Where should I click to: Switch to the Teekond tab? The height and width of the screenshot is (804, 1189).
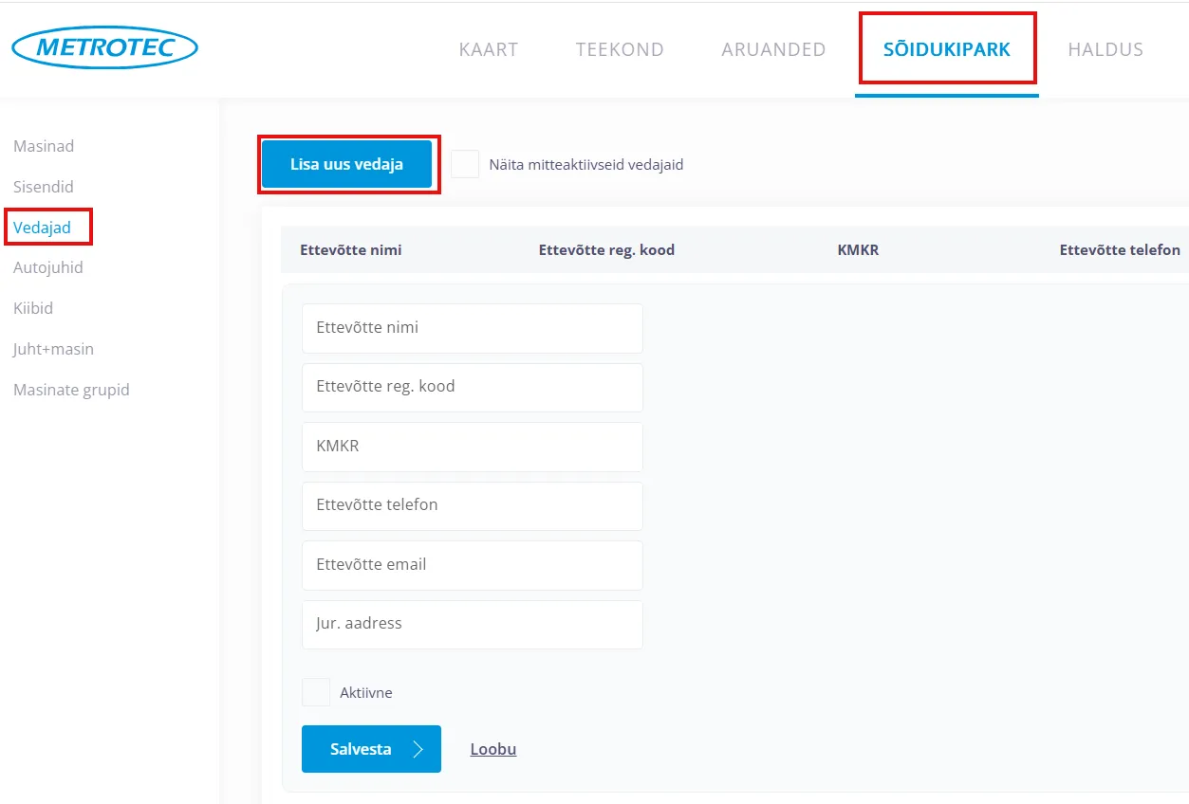pos(620,49)
